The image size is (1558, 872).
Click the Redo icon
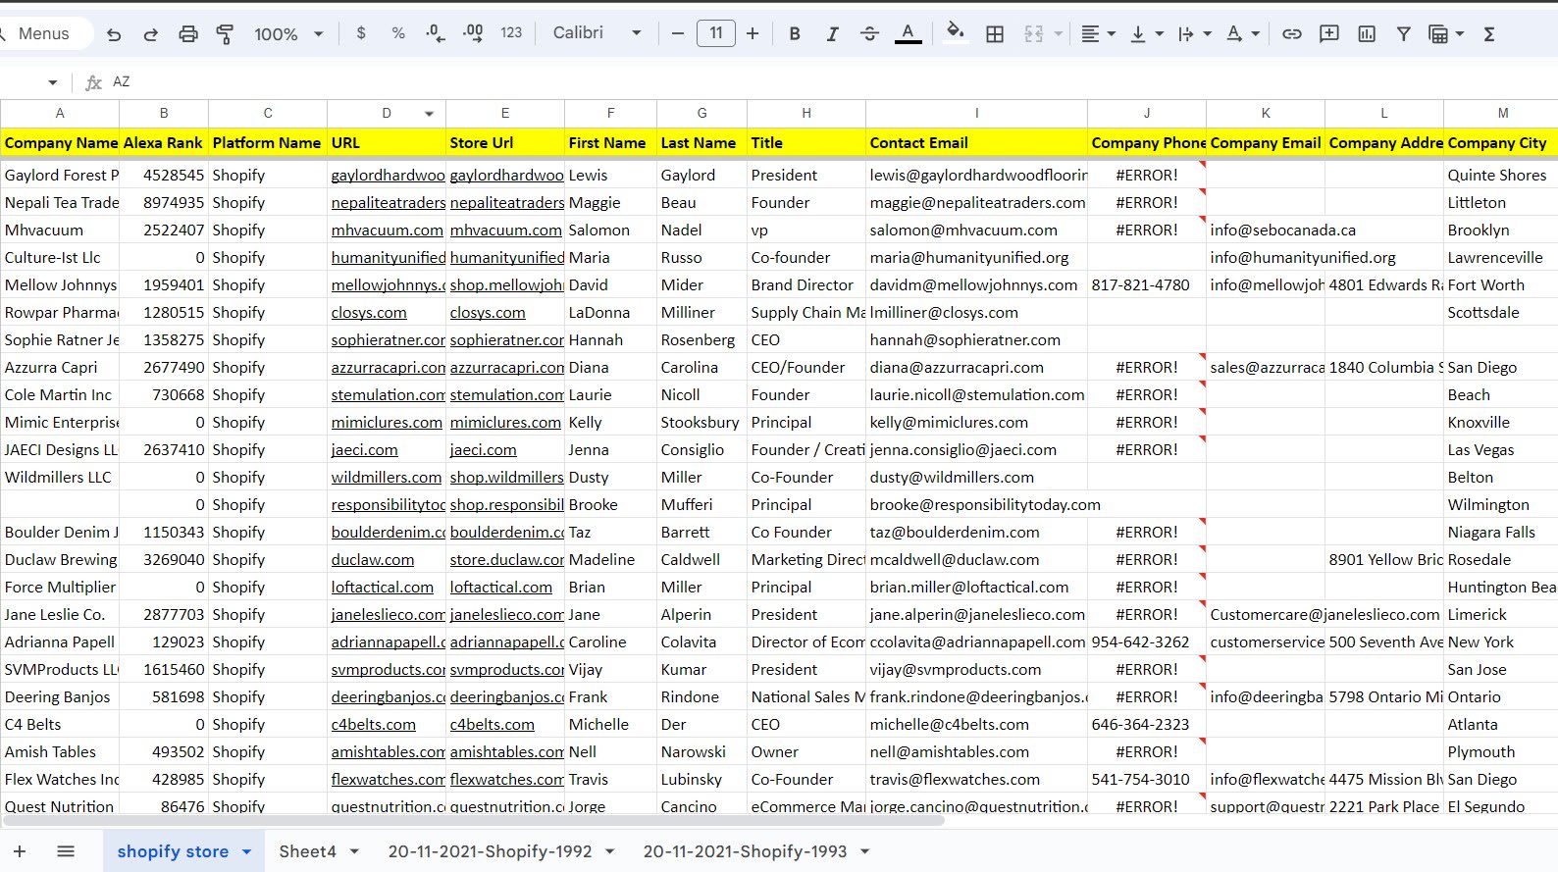(150, 33)
